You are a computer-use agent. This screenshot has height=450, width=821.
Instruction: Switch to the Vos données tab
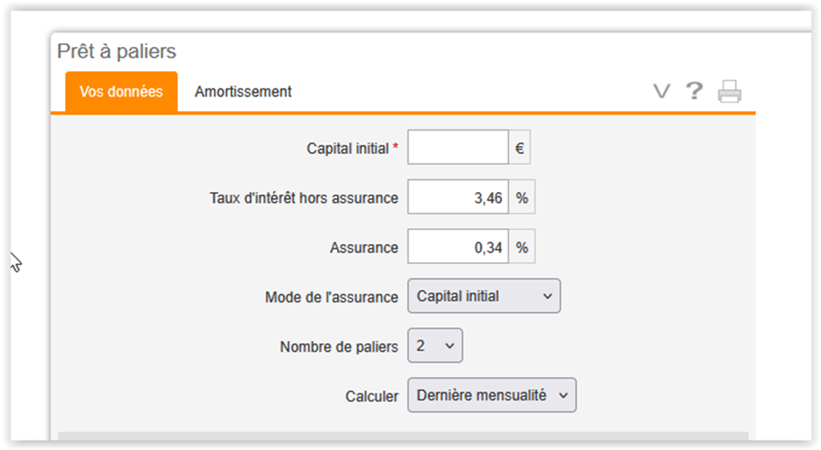122,92
